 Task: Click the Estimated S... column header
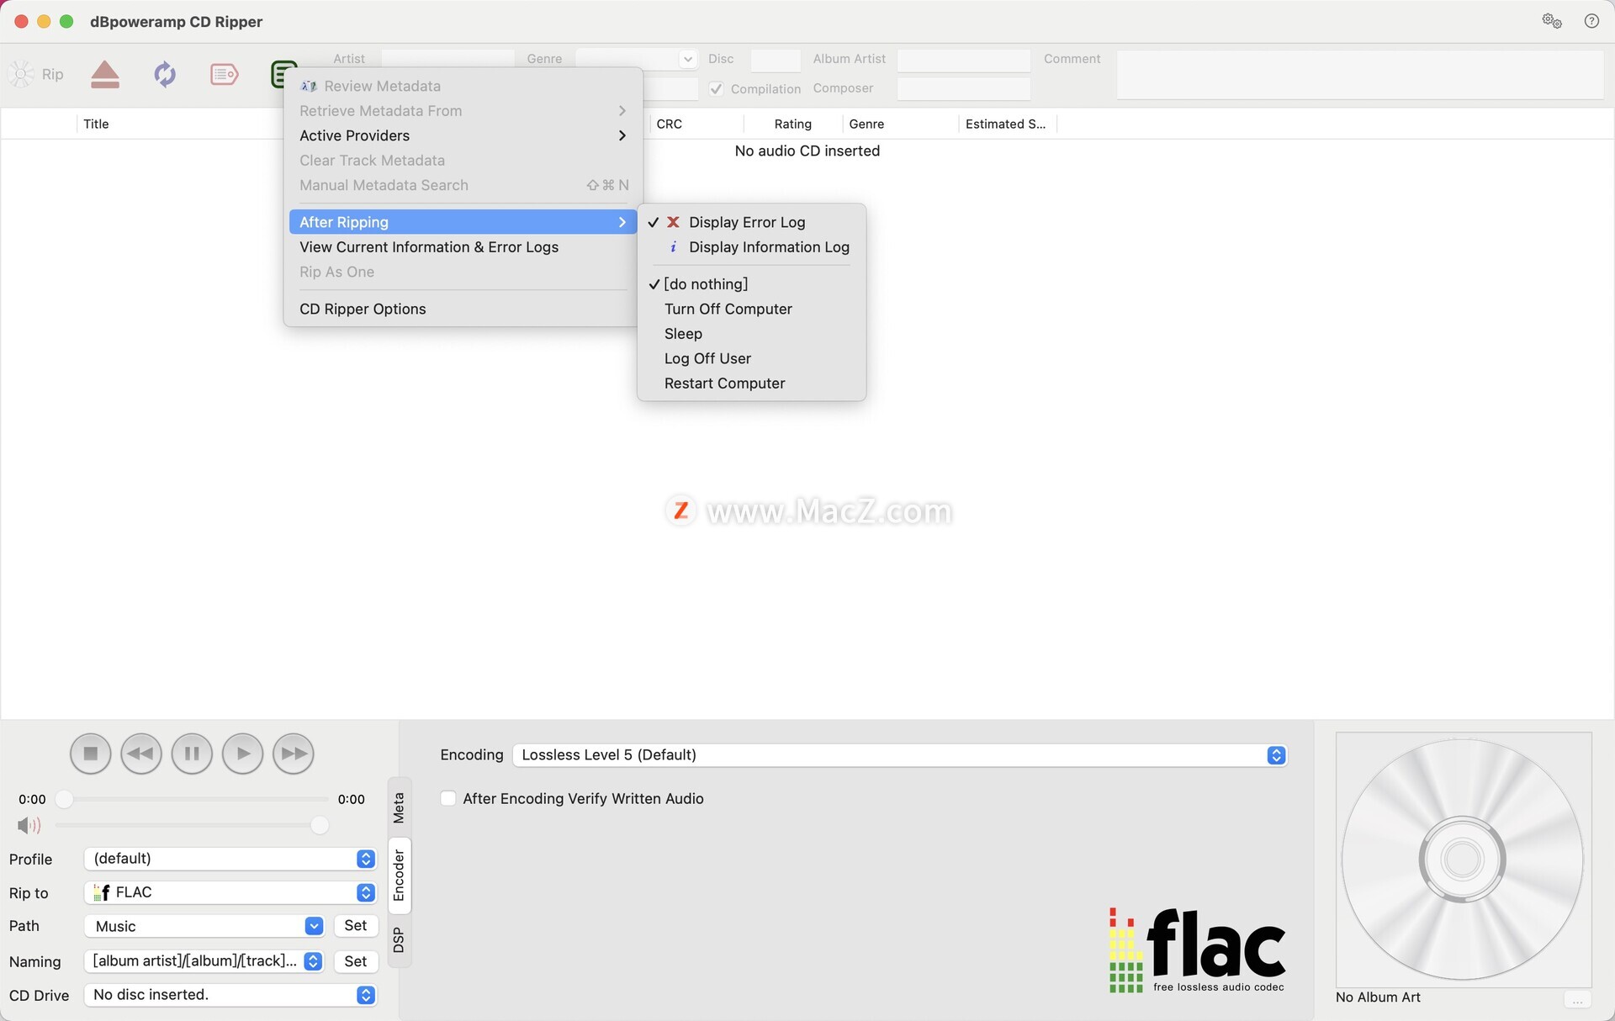1006,124
